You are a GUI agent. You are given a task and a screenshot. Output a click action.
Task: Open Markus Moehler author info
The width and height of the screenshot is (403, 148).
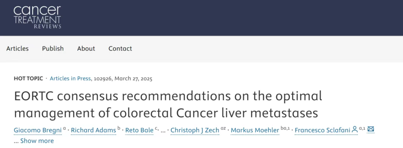click(255, 130)
